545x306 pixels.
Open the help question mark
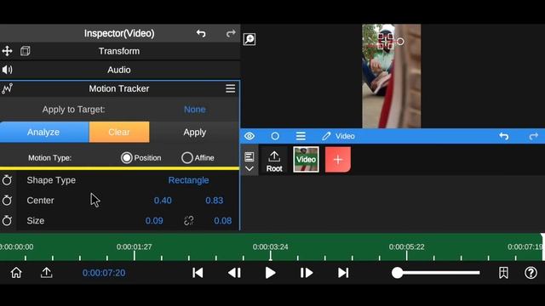531,273
